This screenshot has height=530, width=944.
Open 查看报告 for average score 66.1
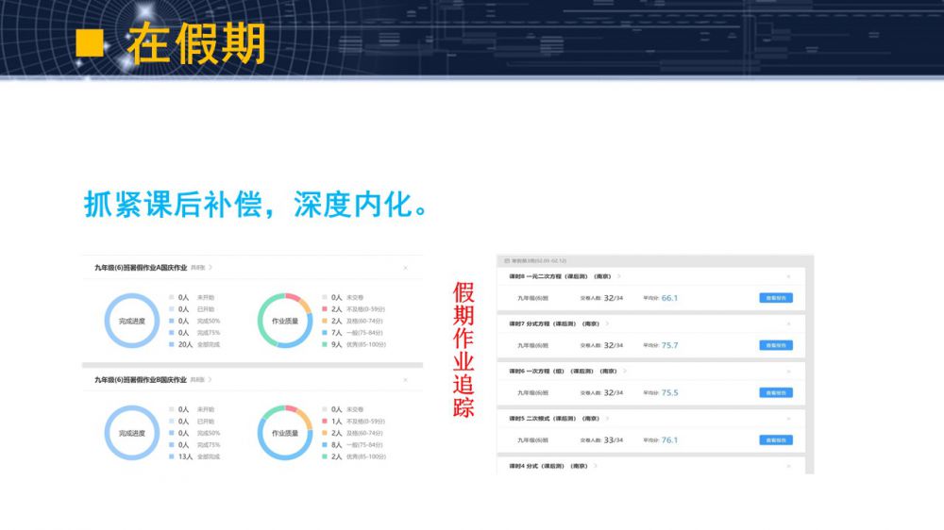pos(775,298)
